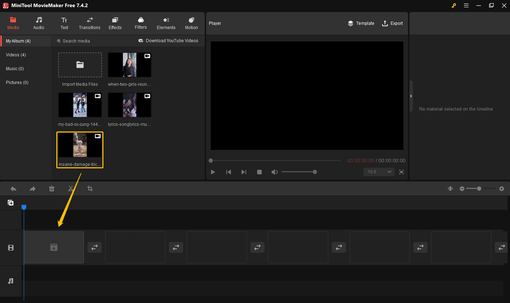Click the blue timeline playhead marker
Screen dimensions: 510x303
click(24, 207)
